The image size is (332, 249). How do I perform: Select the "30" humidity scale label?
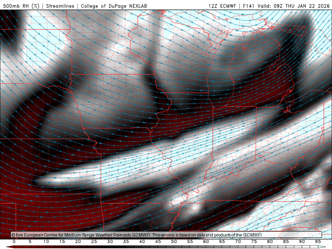(110, 242)
